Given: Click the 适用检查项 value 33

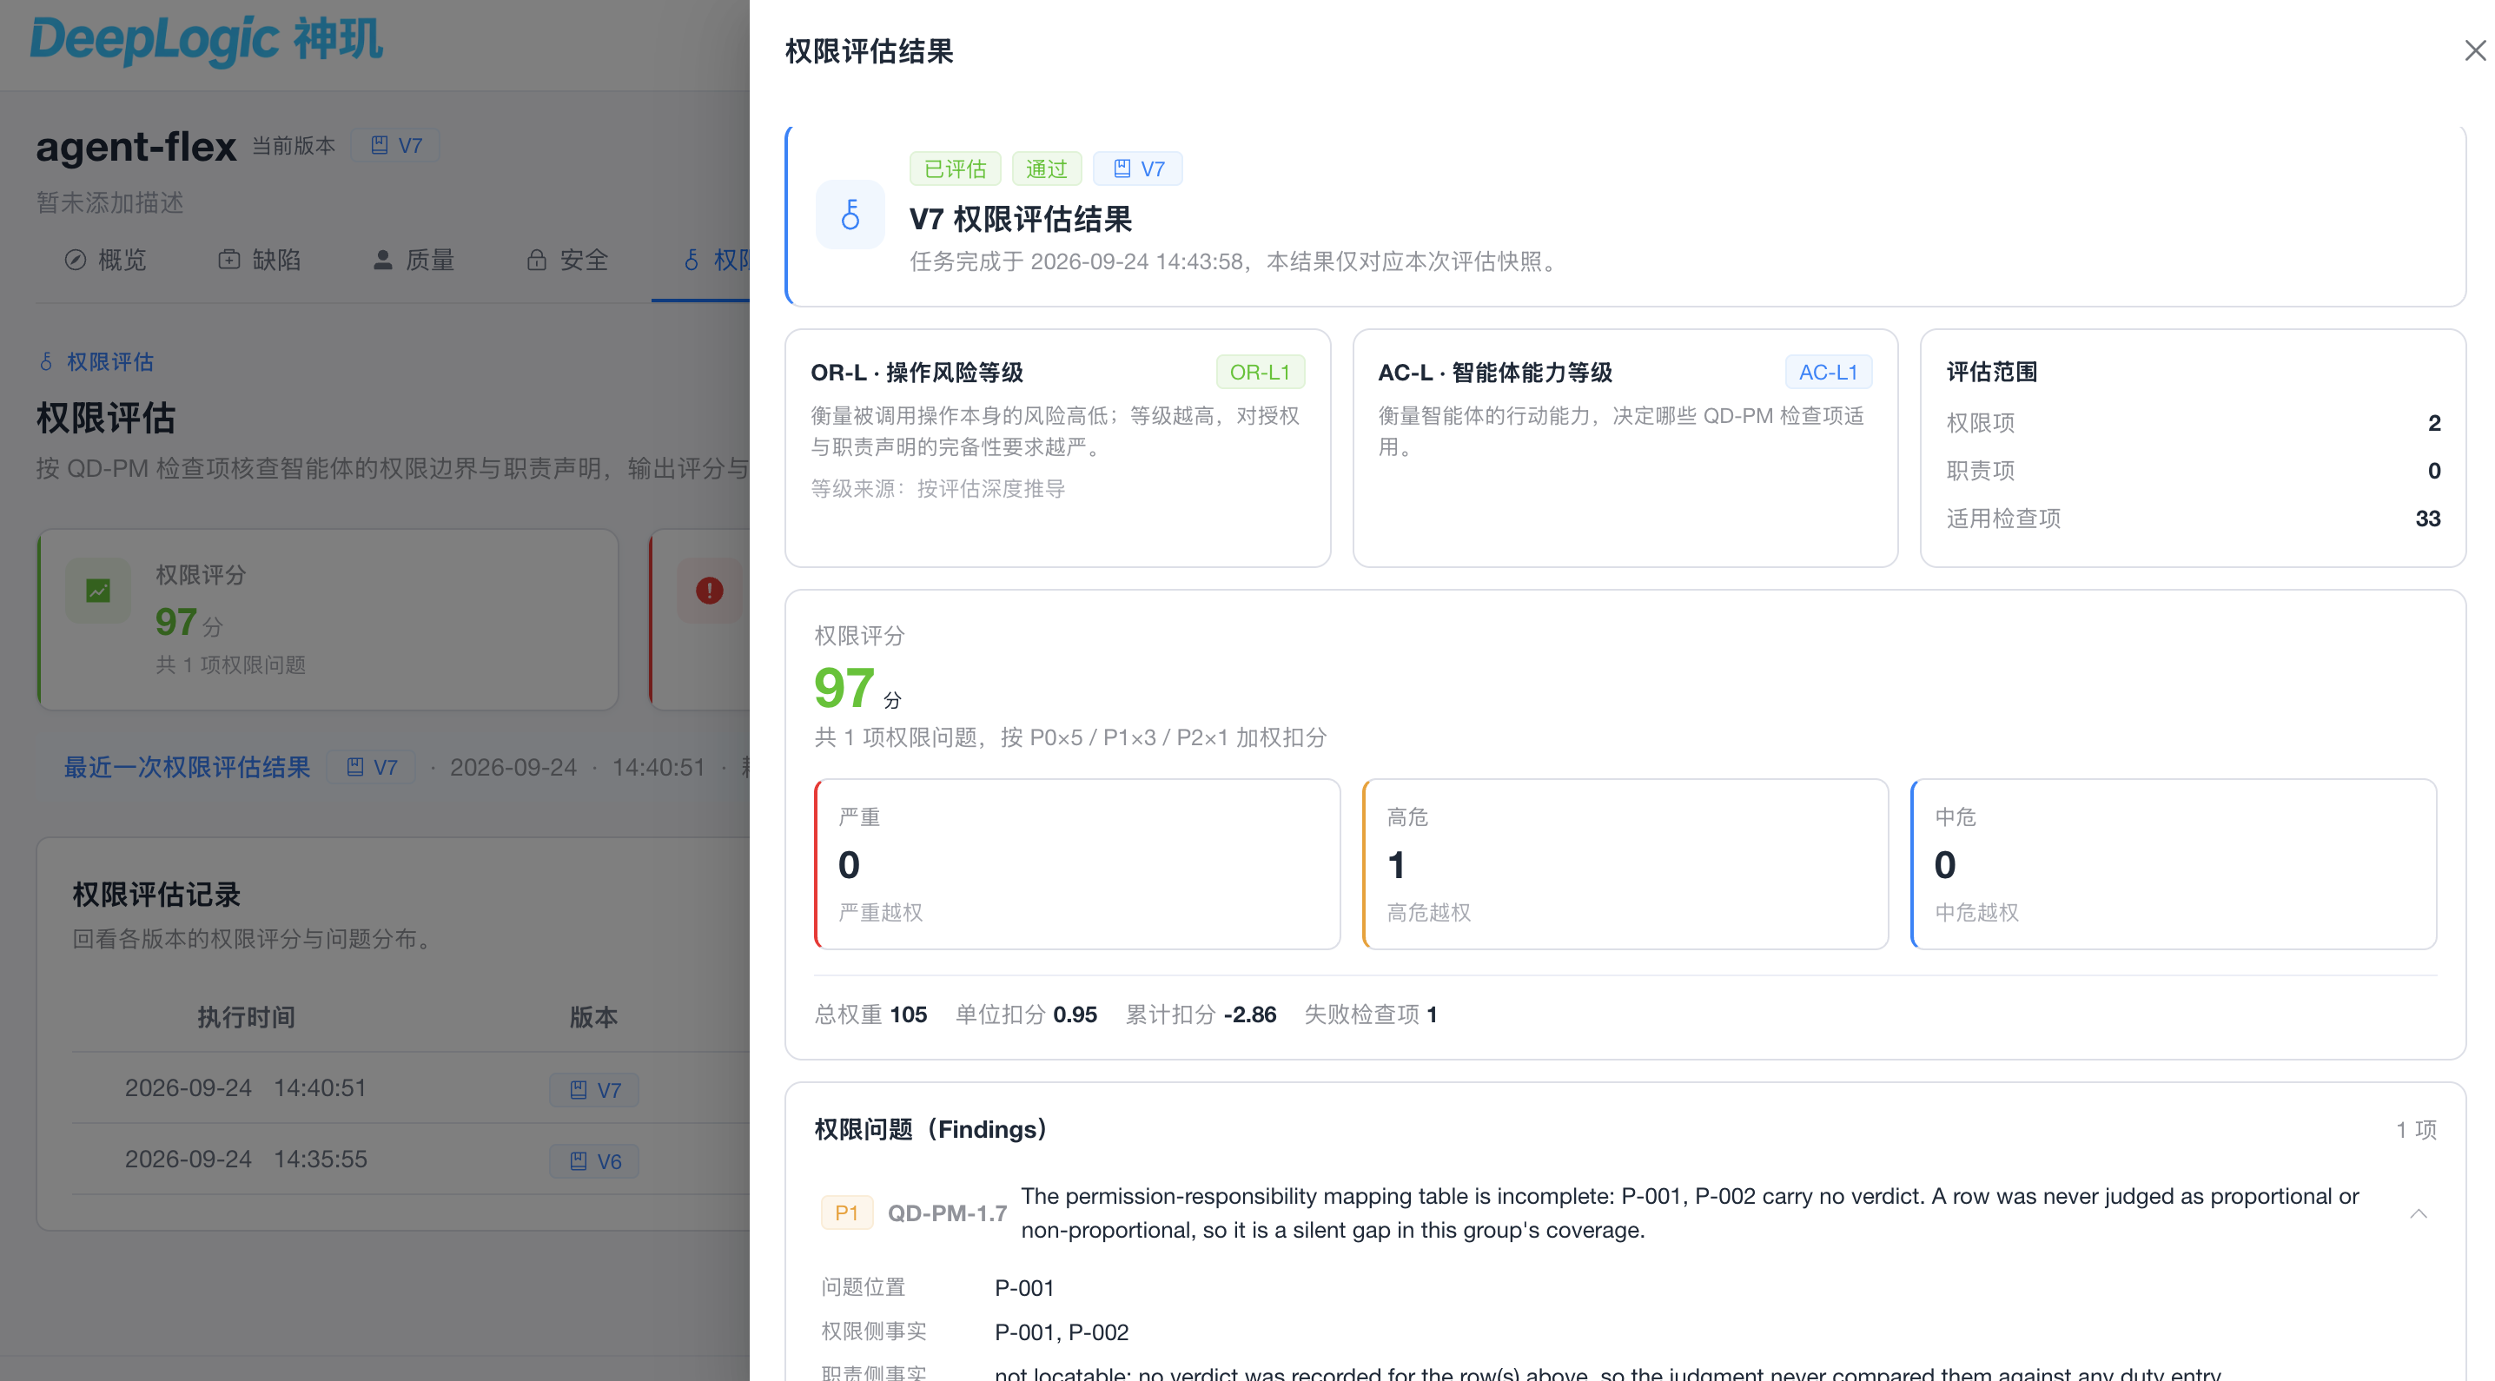Looking at the screenshot, I should point(2427,519).
